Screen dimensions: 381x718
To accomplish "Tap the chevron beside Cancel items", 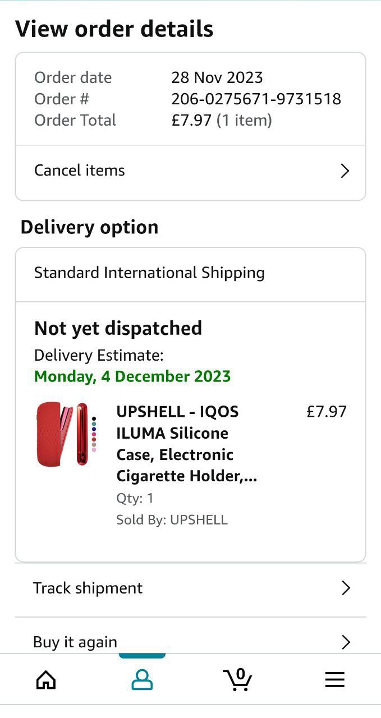I will 345,171.
